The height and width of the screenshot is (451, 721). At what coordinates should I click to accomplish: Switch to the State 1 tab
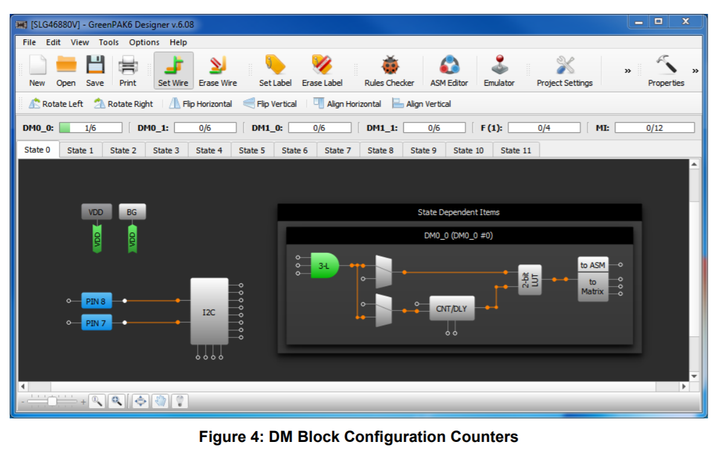click(80, 150)
